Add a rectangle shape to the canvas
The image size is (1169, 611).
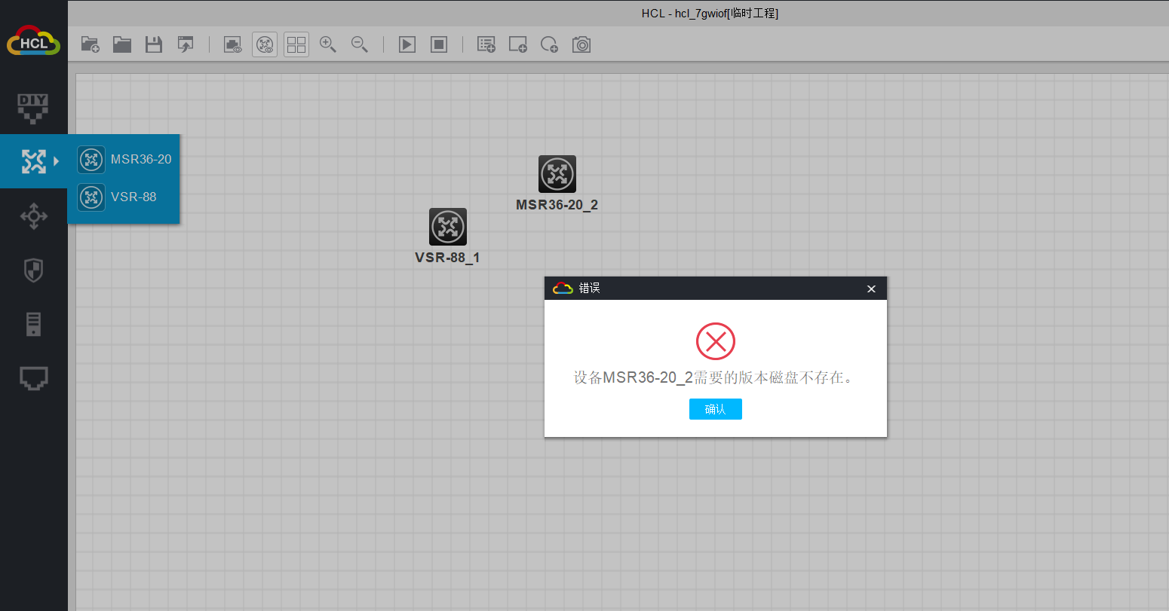(518, 44)
